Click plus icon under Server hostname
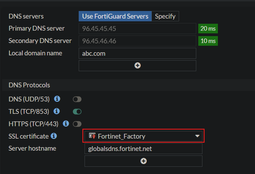The height and width of the screenshot is (174, 255). pyautogui.click(x=144, y=161)
